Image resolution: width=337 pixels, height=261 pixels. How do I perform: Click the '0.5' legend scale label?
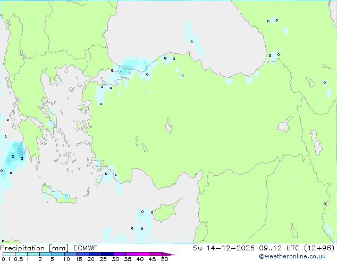click(x=19, y=259)
